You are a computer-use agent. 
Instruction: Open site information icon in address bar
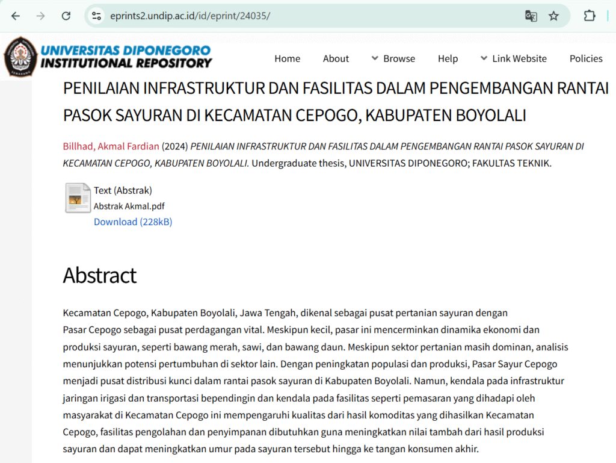click(96, 16)
